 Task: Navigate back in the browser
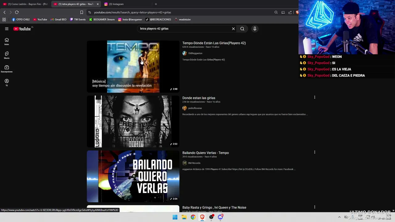pyautogui.click(x=4, y=12)
